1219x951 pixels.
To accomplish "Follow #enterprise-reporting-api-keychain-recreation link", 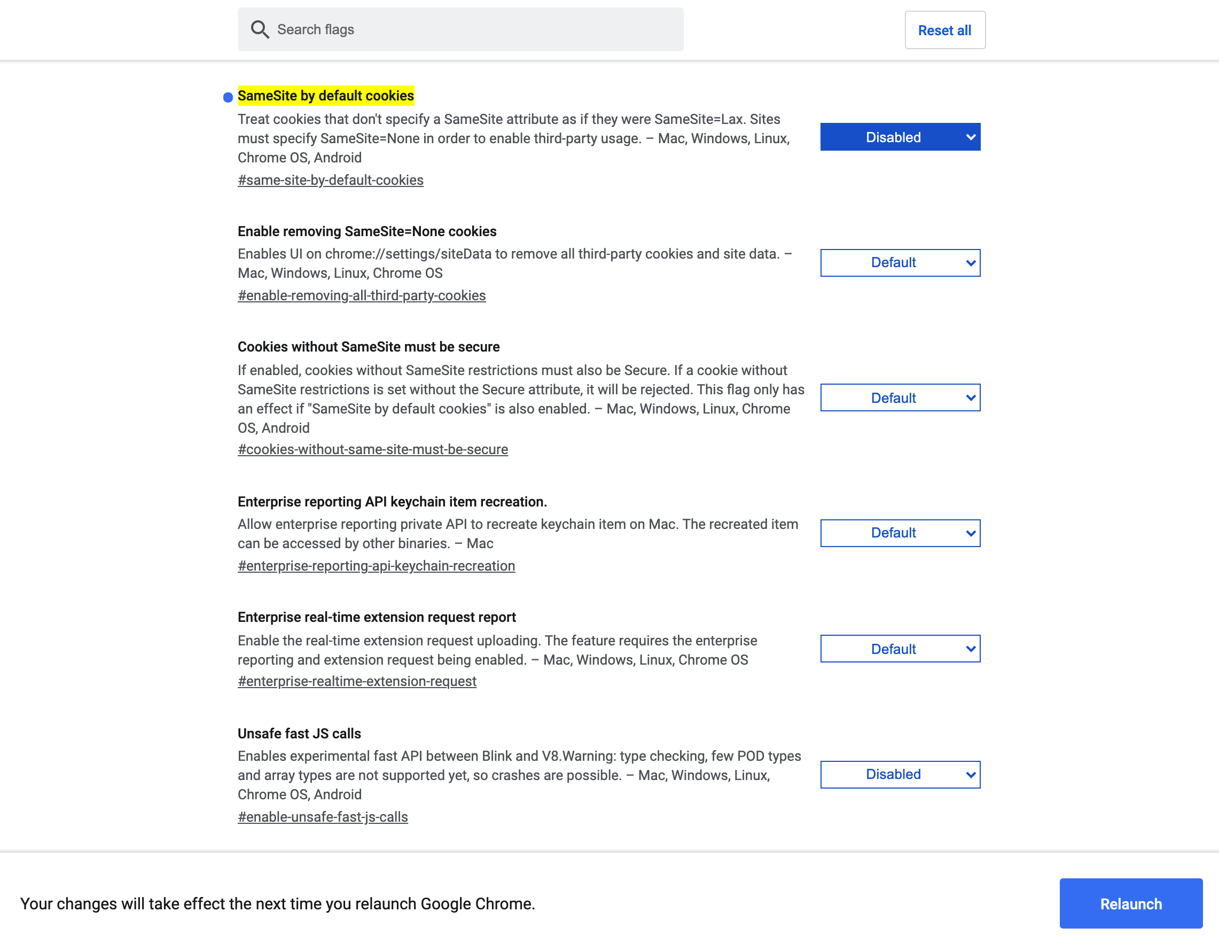I will [376, 566].
